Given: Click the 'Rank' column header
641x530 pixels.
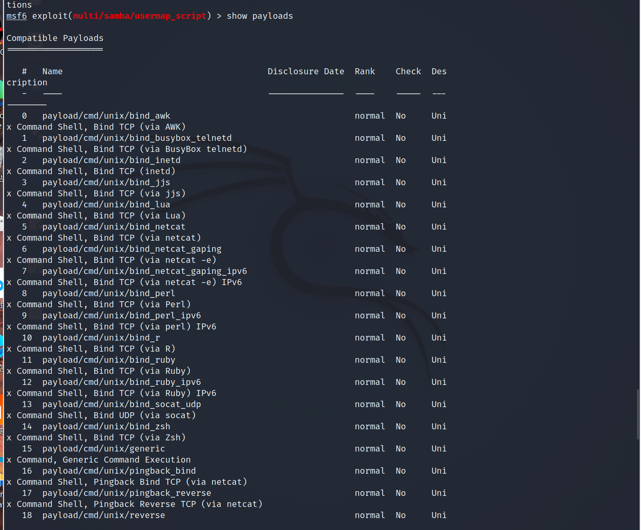Looking at the screenshot, I should pyautogui.click(x=364, y=71).
